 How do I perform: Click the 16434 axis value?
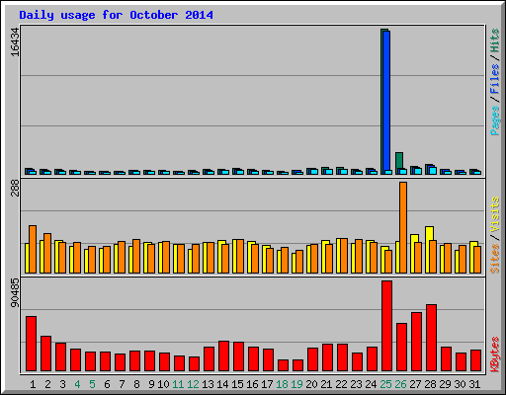coord(15,41)
